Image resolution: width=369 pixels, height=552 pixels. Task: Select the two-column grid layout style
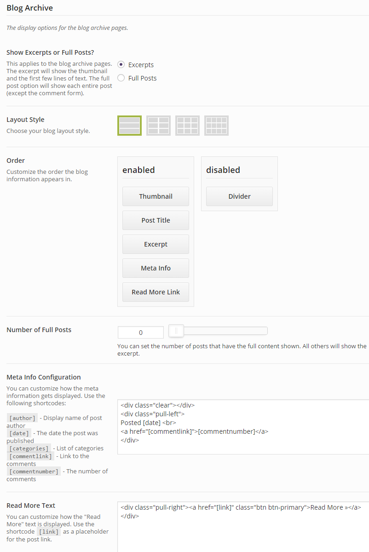[x=158, y=125]
